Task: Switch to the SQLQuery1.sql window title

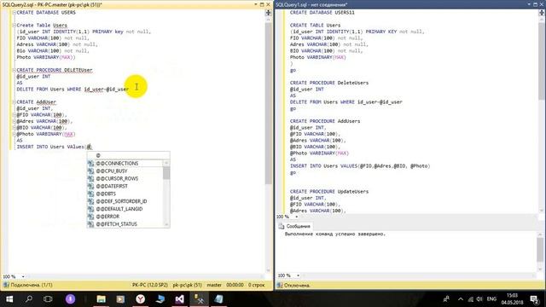Action: tap(311, 5)
